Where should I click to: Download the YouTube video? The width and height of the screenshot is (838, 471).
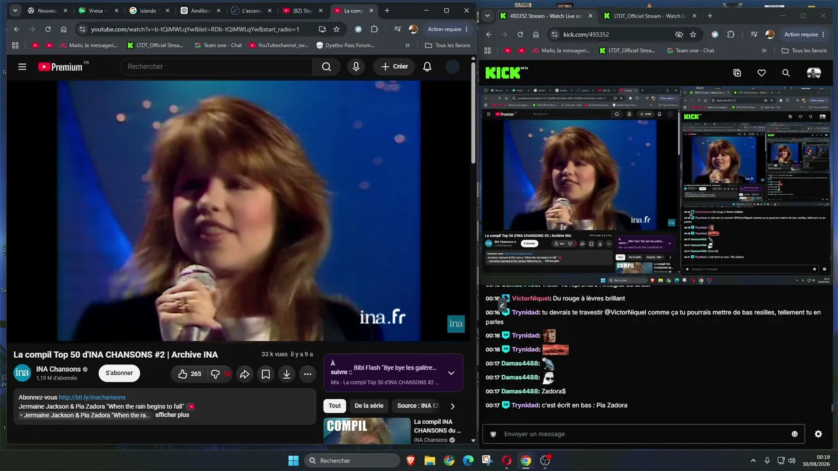286,374
